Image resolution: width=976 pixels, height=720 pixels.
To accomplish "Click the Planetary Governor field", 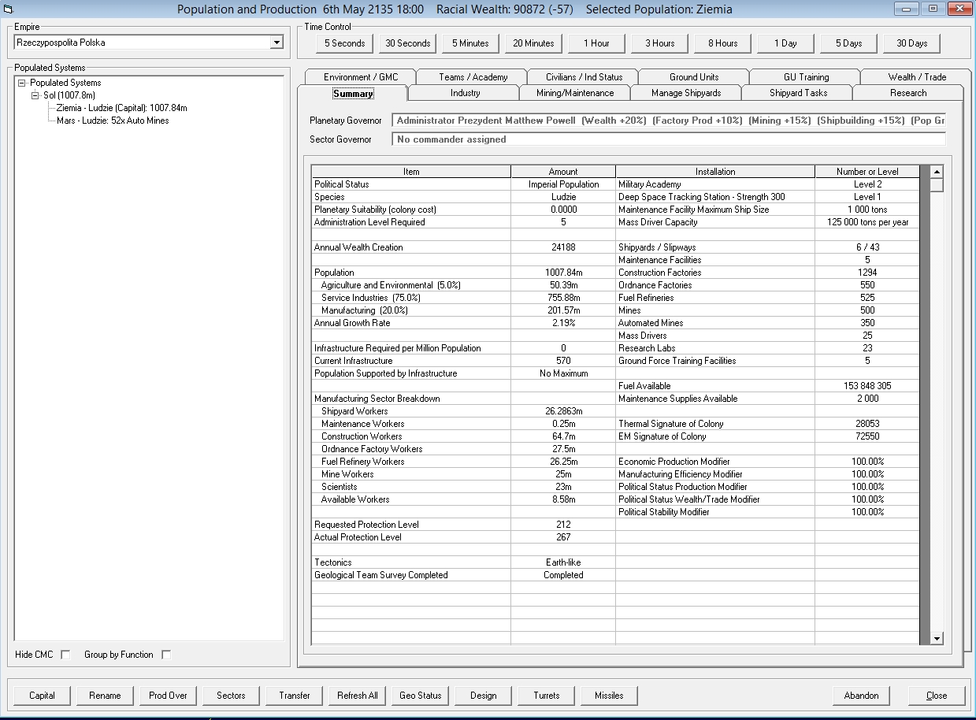I will click(668, 121).
